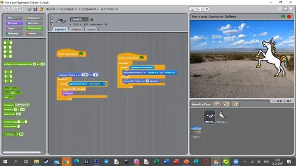Switch to presentation mode
The width and height of the screenshot is (296, 166).
[x=291, y=9]
